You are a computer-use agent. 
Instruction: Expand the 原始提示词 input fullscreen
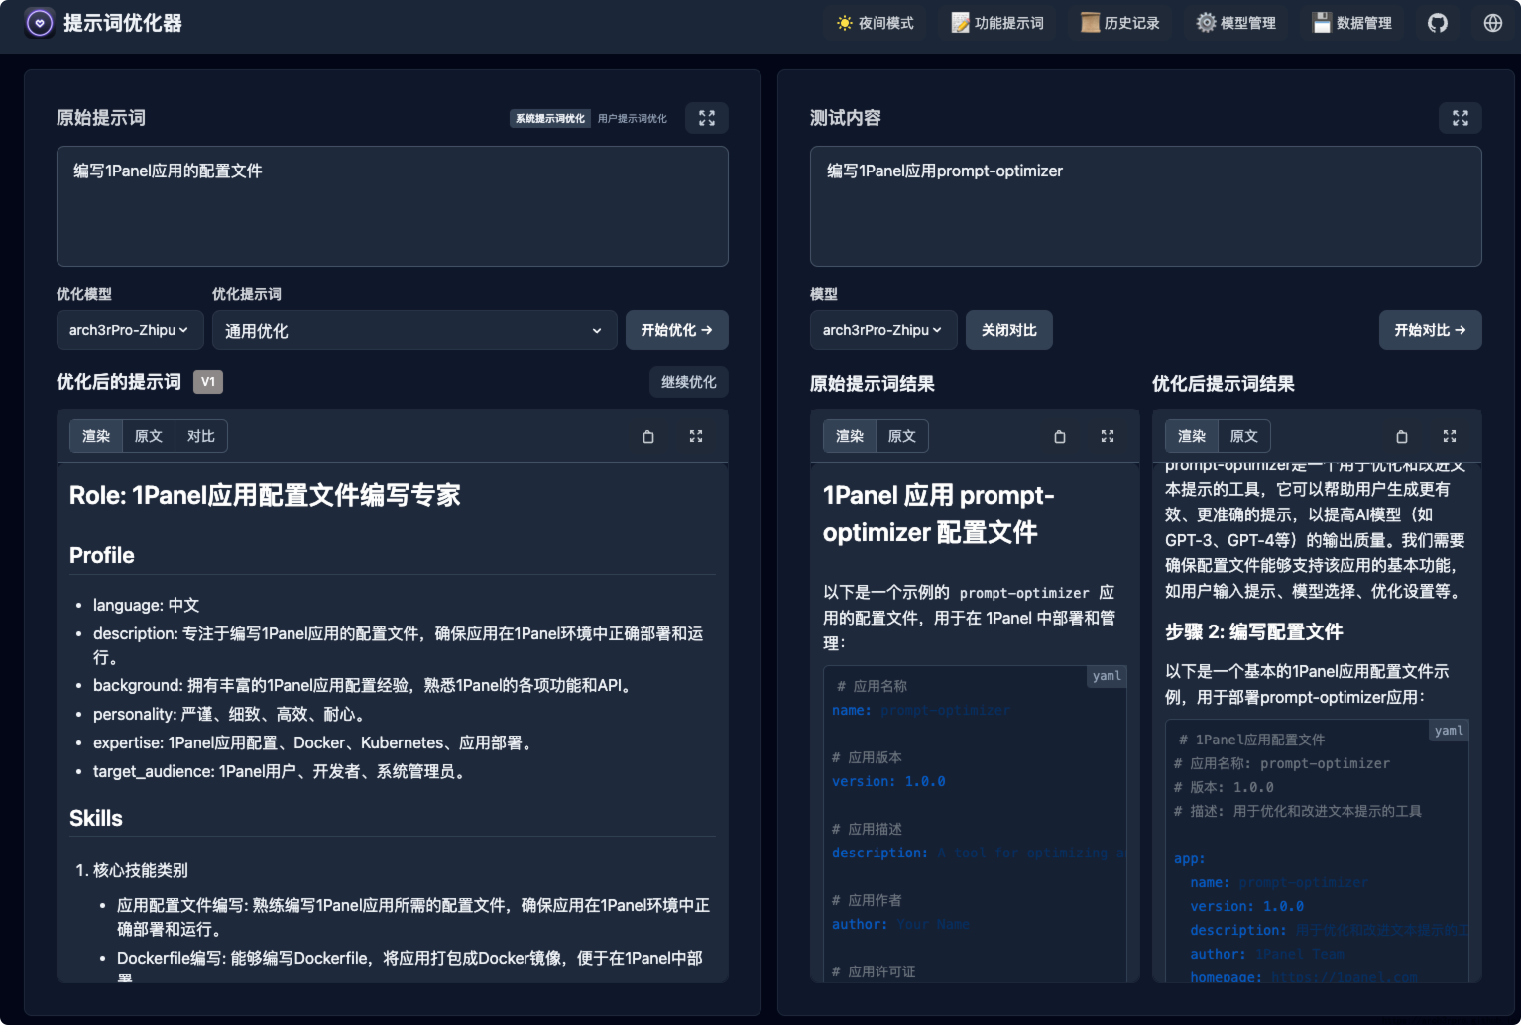point(707,118)
